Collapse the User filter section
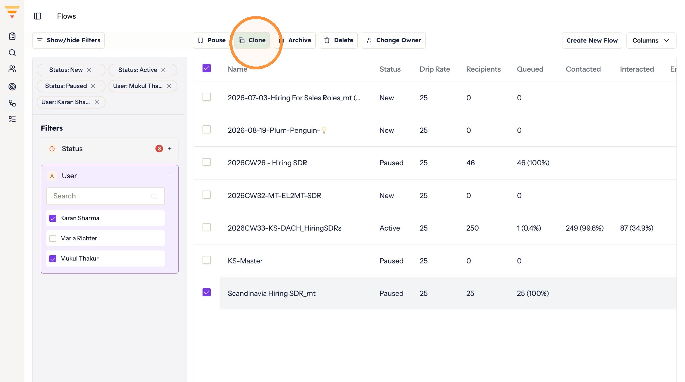 click(170, 176)
